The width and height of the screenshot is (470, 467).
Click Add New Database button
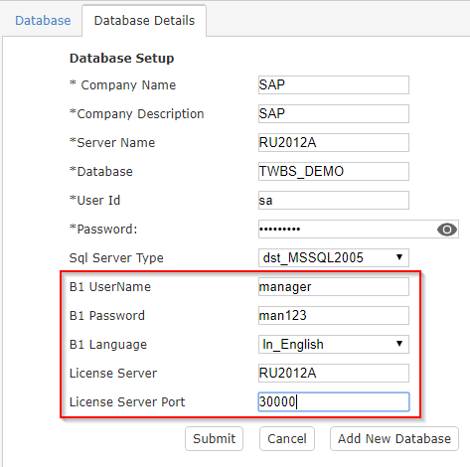click(394, 439)
